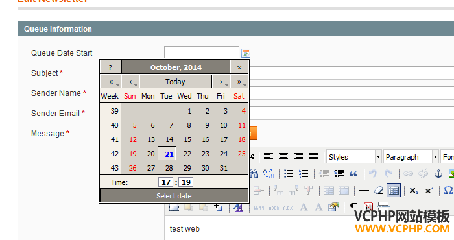
Task: Click the ABBR abbreviation icon
Action: [274, 208]
